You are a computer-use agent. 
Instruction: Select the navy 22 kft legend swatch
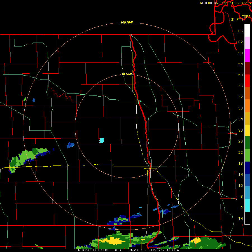pos(247,168)
